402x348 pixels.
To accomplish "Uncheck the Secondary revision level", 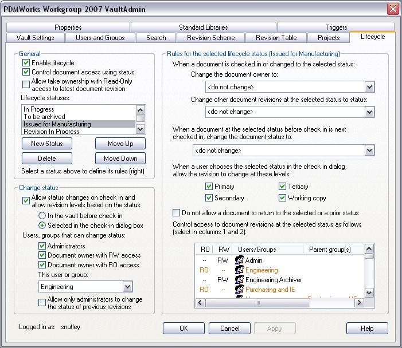I will tap(209, 198).
